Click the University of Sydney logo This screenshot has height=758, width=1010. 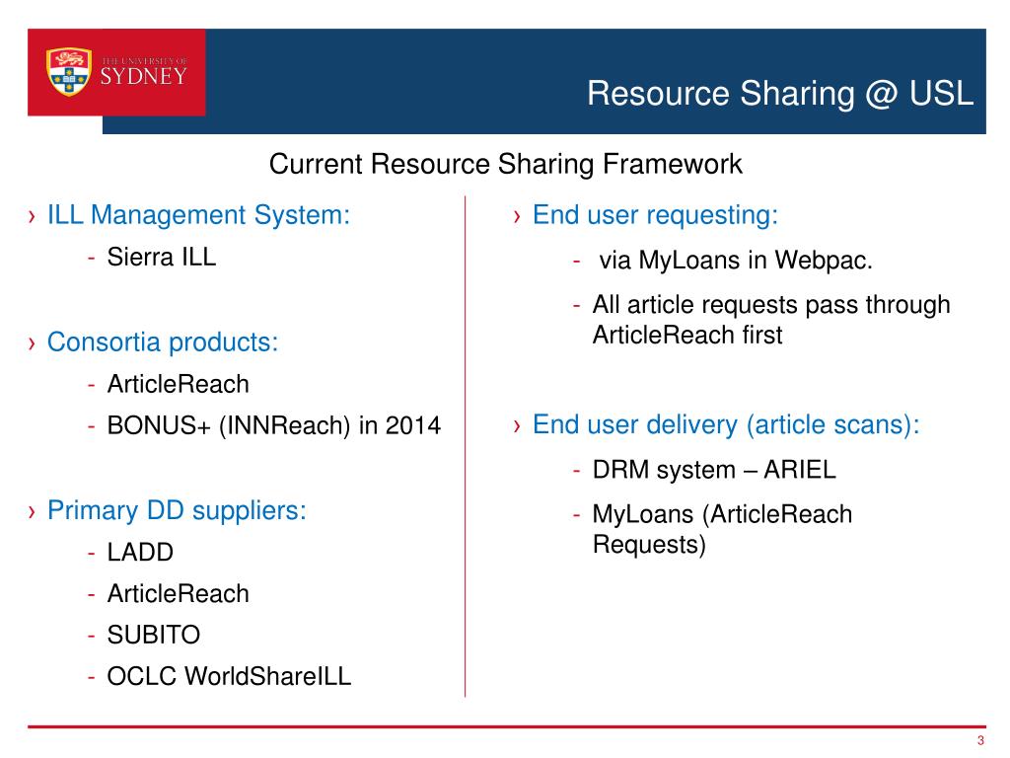116,72
